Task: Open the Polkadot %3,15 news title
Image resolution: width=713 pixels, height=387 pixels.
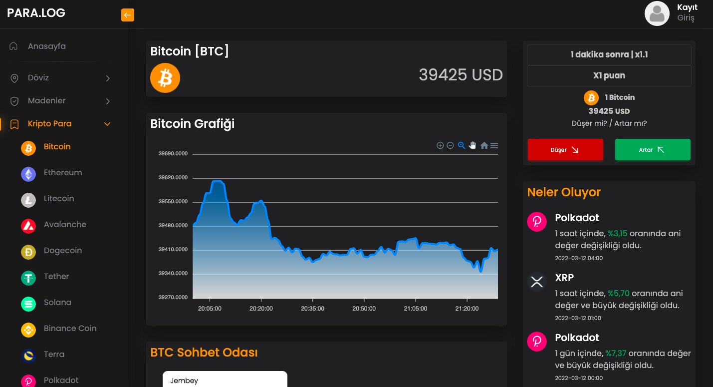Action: [x=577, y=218]
